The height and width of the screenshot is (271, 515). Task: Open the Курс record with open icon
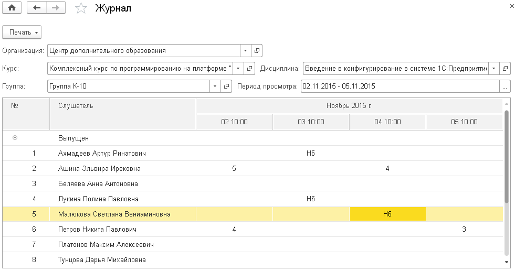tap(249, 69)
